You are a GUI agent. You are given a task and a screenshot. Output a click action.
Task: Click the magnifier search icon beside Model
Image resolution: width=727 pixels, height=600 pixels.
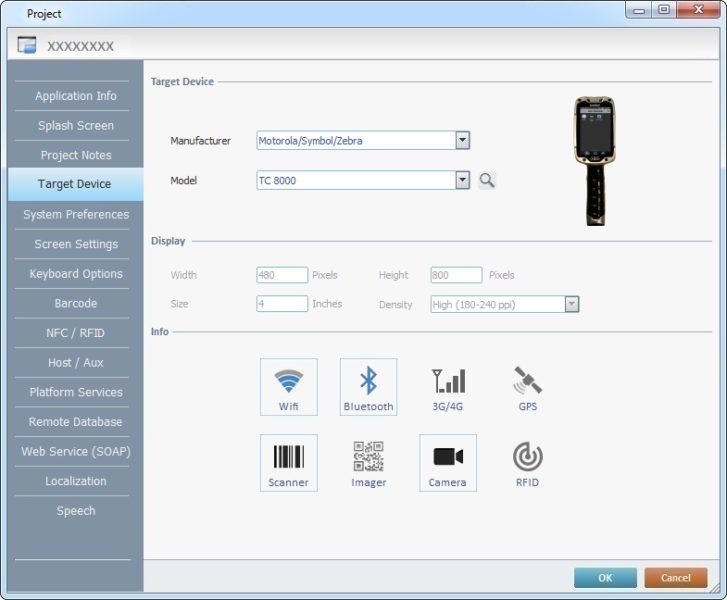point(487,181)
